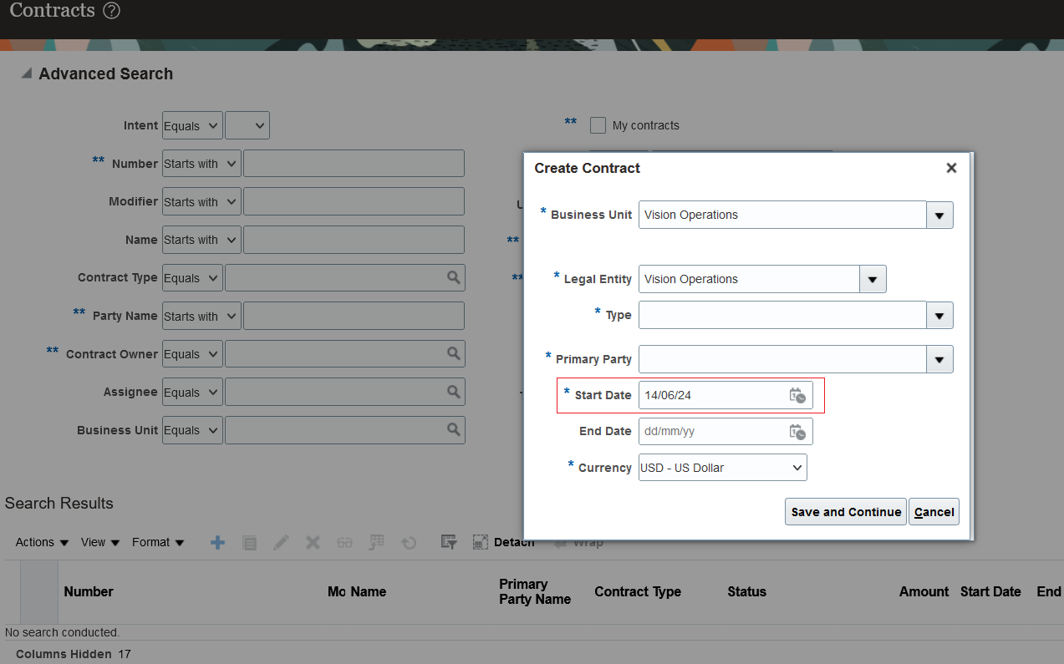The height and width of the screenshot is (664, 1064).
Task: Open the Actions menu
Action: click(x=42, y=542)
